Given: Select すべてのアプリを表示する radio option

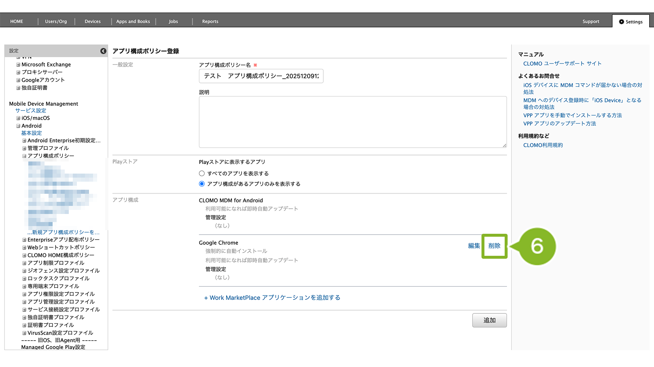Looking at the screenshot, I should [202, 174].
